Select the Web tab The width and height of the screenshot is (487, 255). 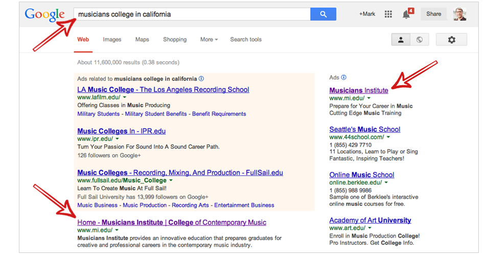point(83,40)
